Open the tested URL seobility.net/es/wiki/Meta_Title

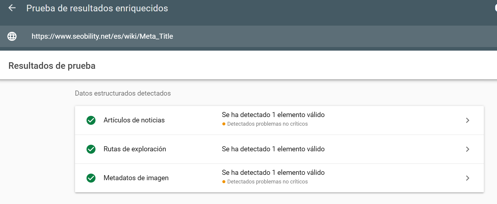pyautogui.click(x=102, y=36)
